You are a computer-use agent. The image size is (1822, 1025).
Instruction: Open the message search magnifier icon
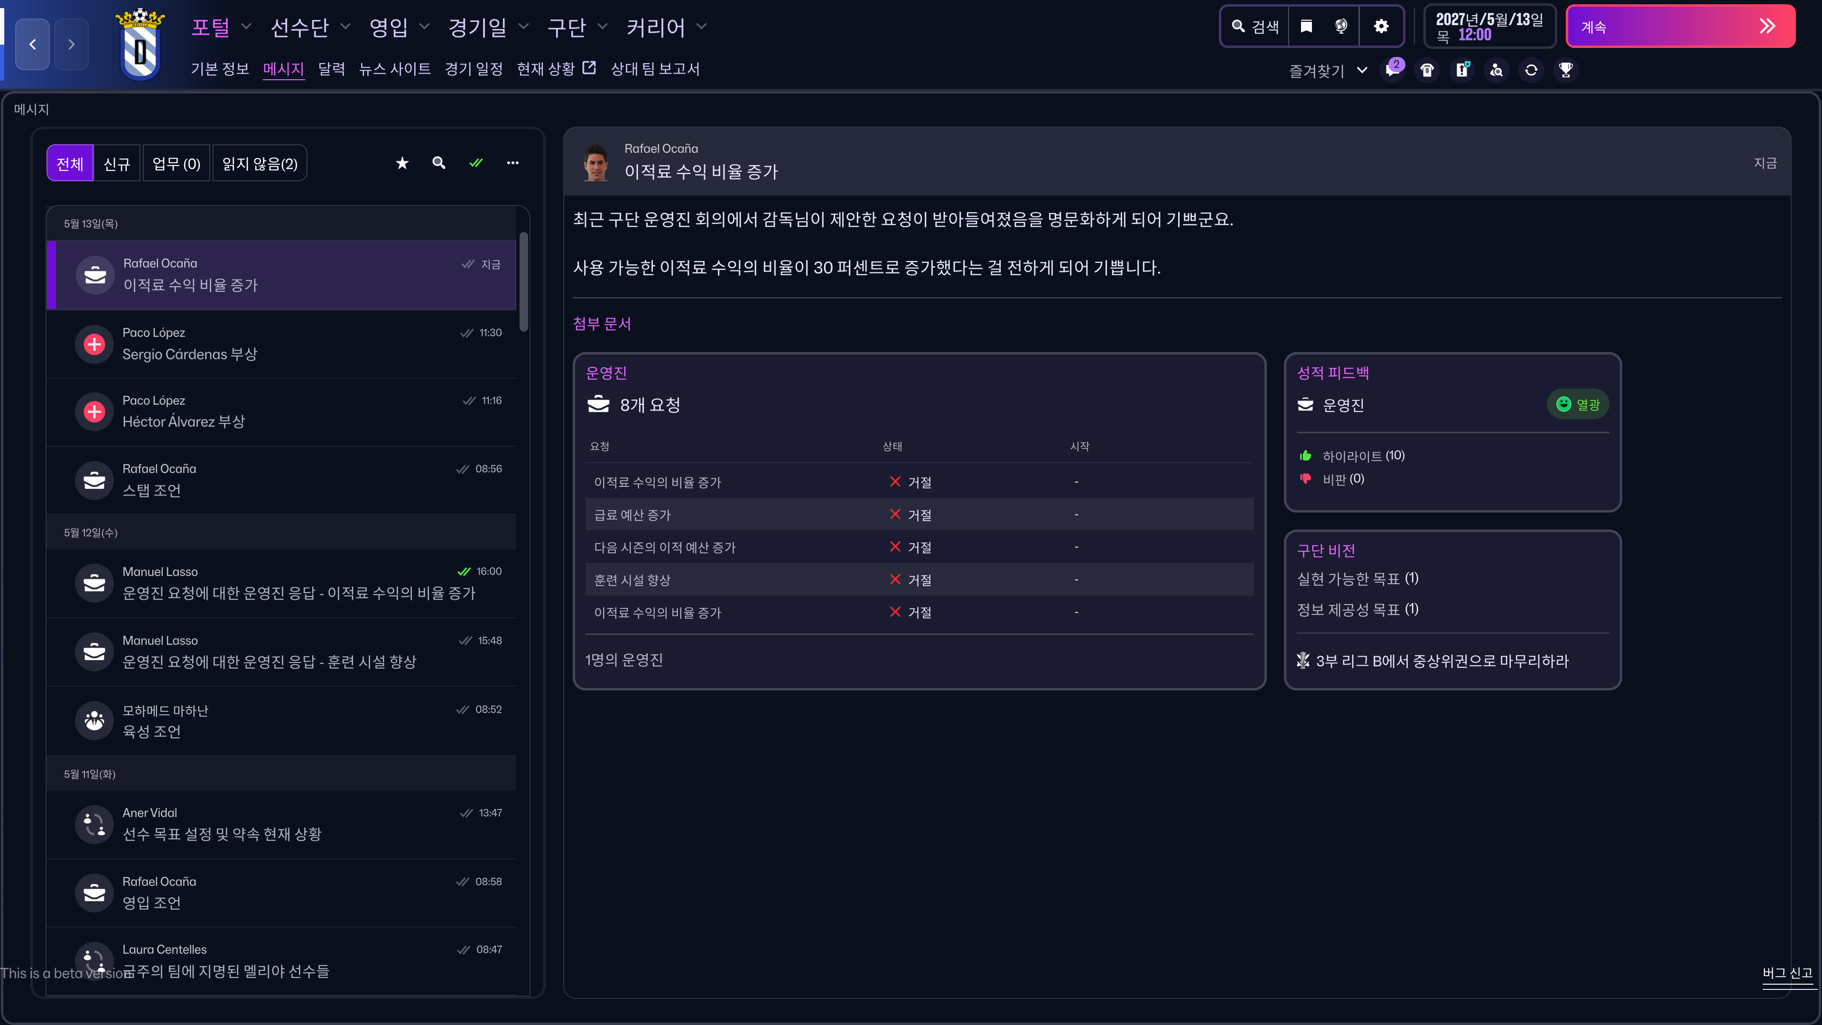[x=438, y=163]
